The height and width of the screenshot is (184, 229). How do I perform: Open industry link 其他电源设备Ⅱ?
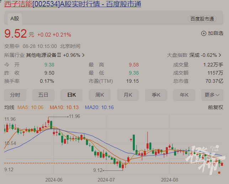tap(43, 55)
